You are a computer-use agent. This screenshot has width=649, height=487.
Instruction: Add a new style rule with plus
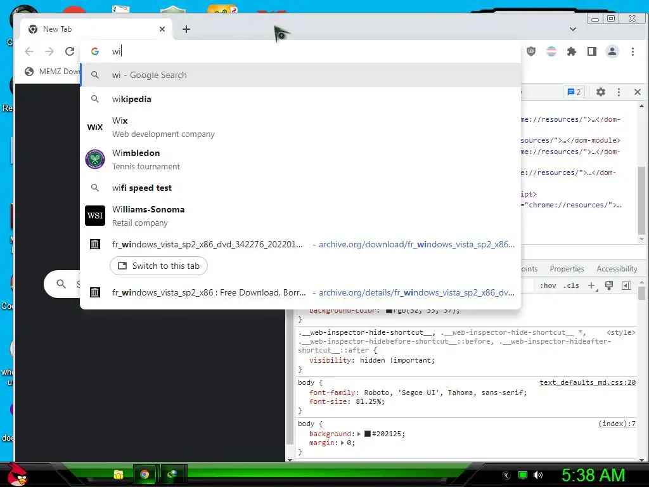592,286
